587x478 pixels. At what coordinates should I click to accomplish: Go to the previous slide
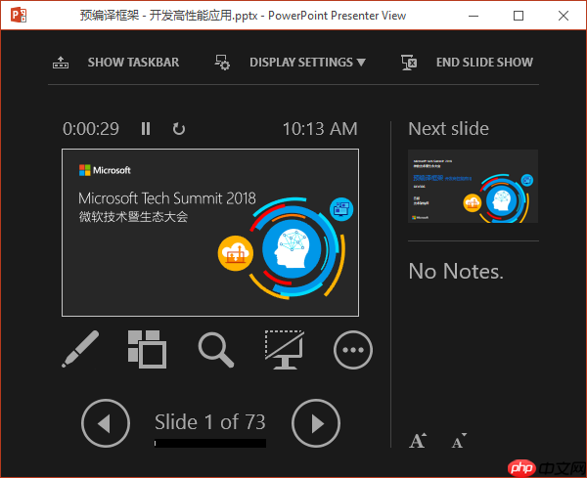point(106,423)
